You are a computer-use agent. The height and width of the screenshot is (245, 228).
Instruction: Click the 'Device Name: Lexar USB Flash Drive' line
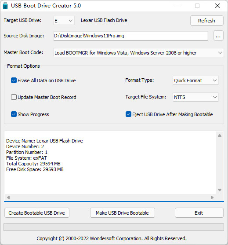pyautogui.click(x=44, y=141)
